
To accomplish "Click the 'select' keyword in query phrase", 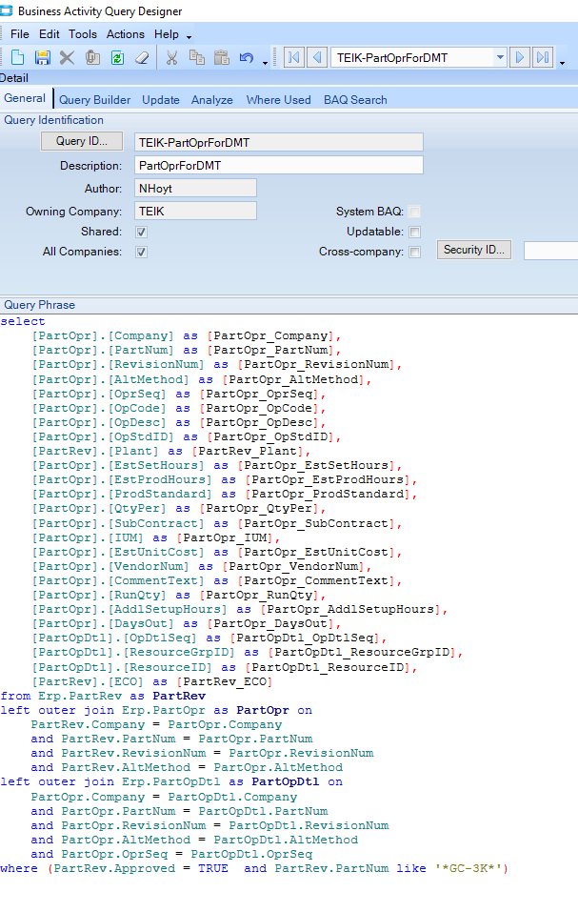I will [x=23, y=321].
